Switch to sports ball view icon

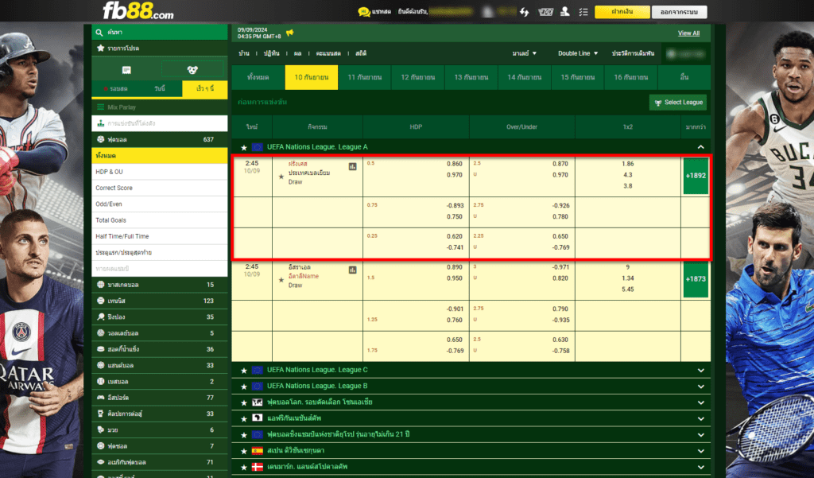192,70
